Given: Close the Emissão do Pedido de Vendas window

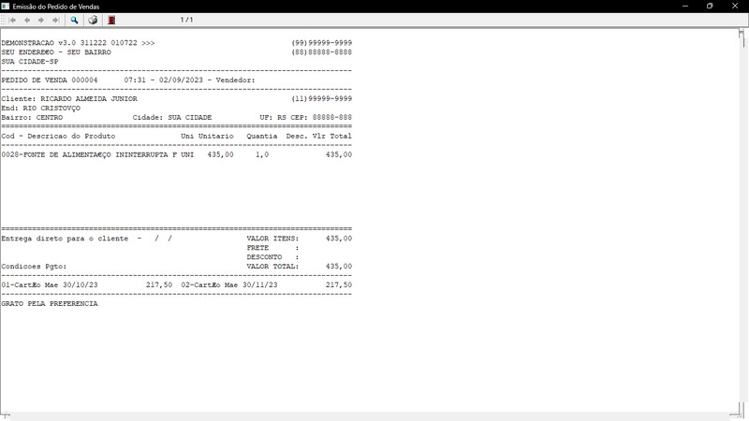Looking at the screenshot, I should point(736,6).
